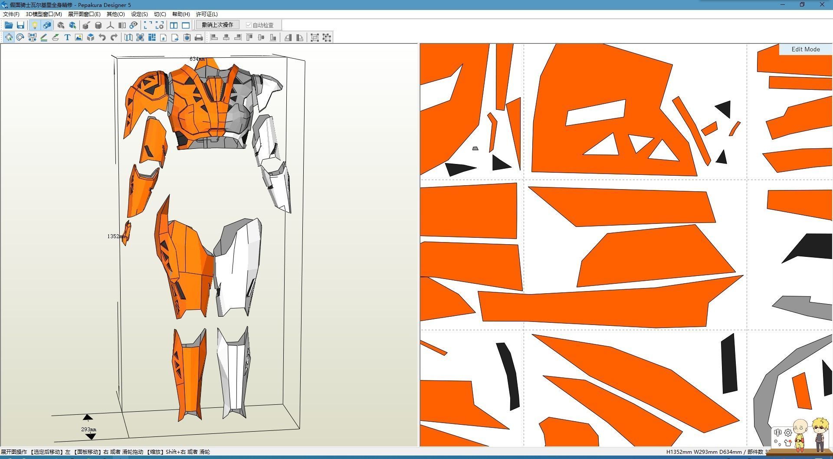833x459 pixels.
Task: Click the 293mm depth label
Action: (x=89, y=429)
